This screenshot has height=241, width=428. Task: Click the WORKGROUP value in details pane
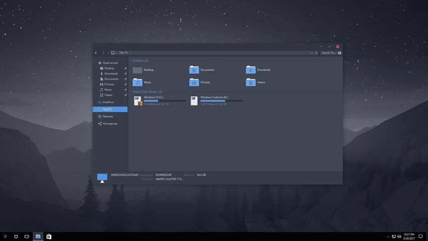click(x=164, y=175)
